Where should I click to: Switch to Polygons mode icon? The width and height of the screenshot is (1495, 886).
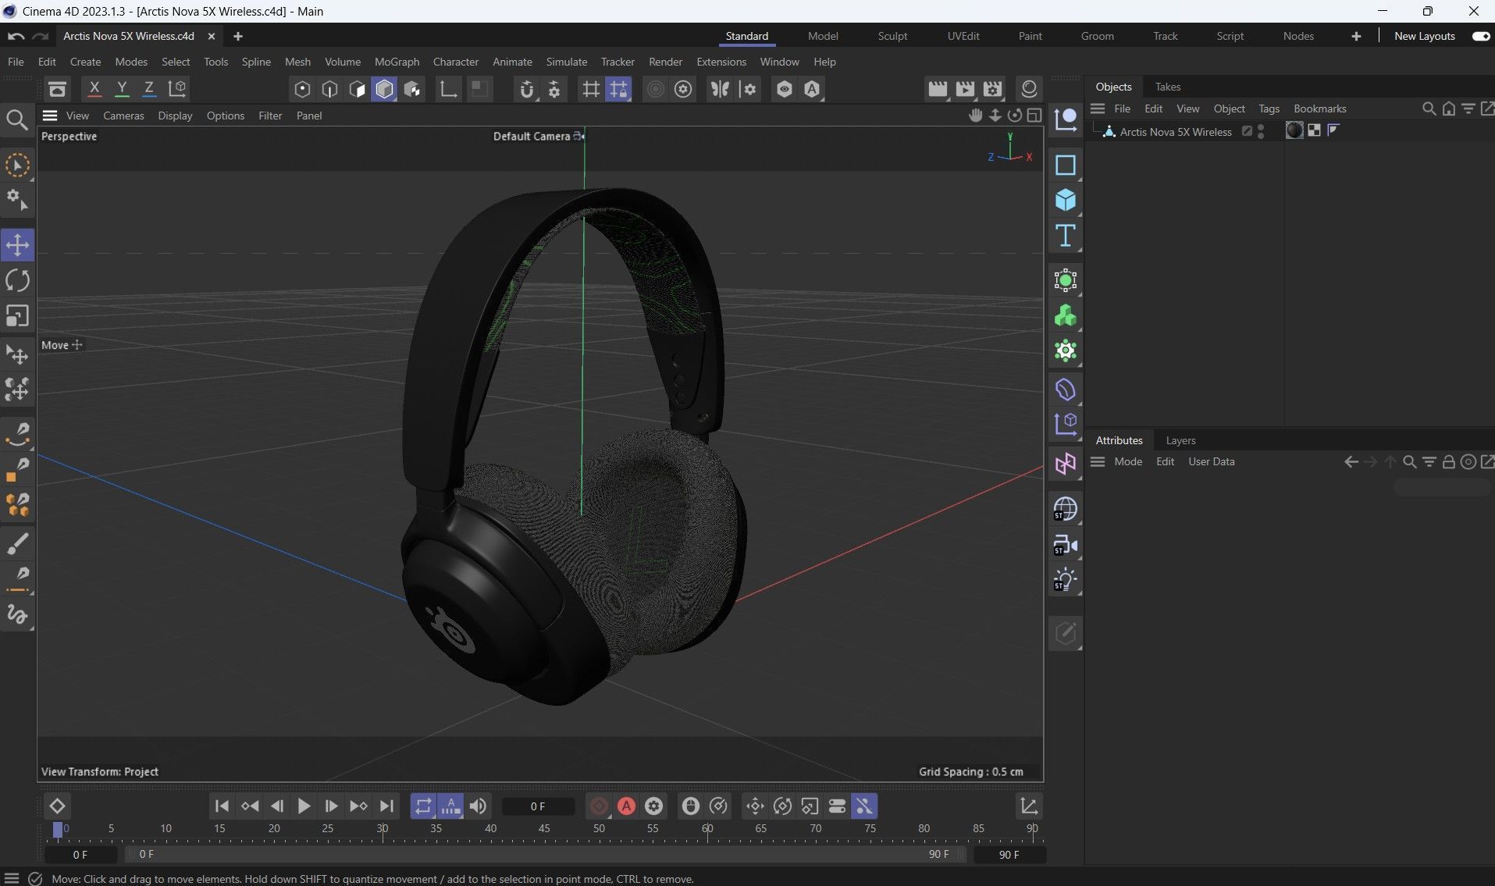tap(357, 89)
